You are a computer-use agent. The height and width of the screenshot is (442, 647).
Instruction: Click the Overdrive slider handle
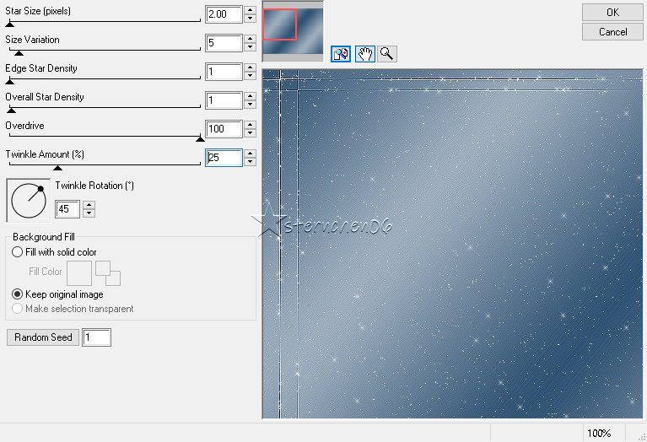click(x=200, y=138)
